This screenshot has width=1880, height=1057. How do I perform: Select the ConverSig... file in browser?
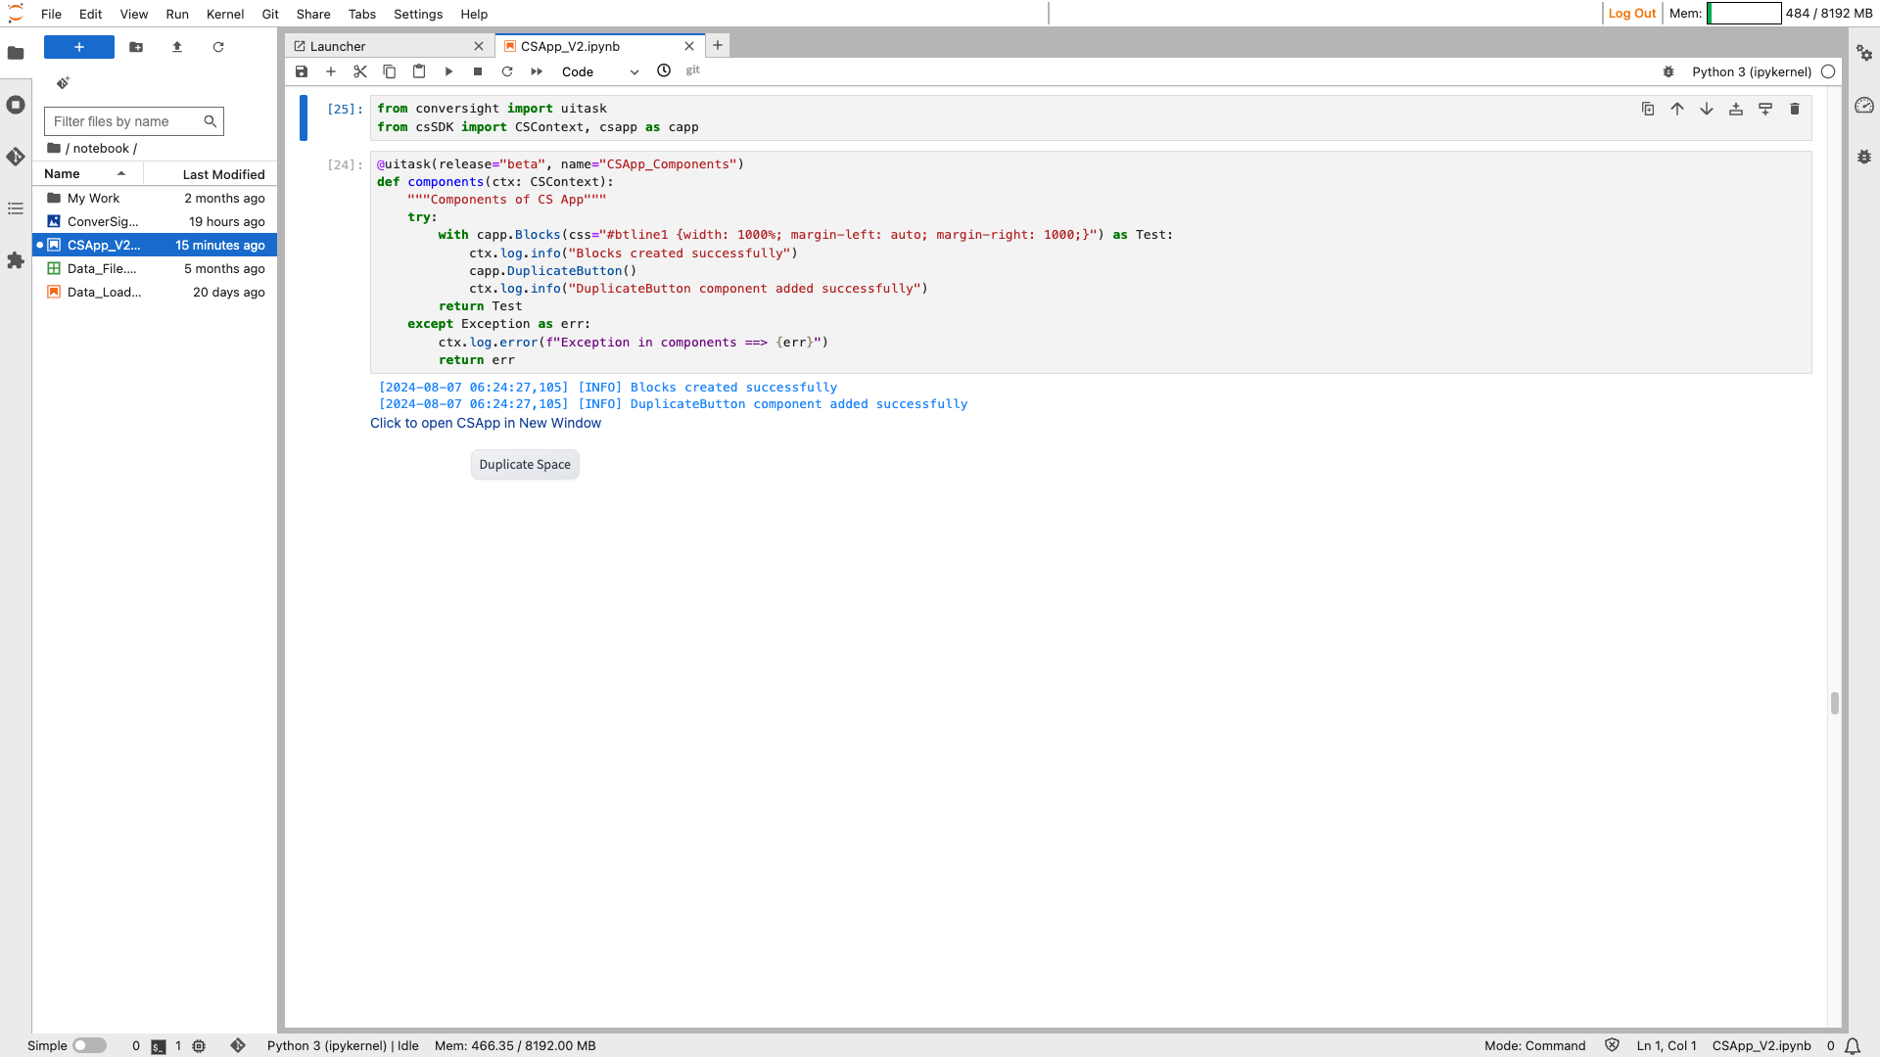click(x=156, y=221)
